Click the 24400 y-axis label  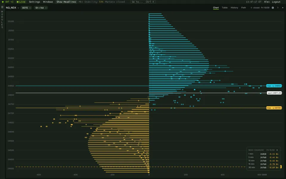point(11,169)
